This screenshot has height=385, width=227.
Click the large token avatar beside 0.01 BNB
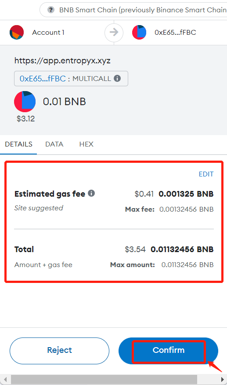25,102
